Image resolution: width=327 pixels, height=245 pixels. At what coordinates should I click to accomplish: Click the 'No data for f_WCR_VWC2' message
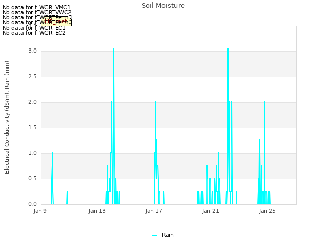(37, 12)
